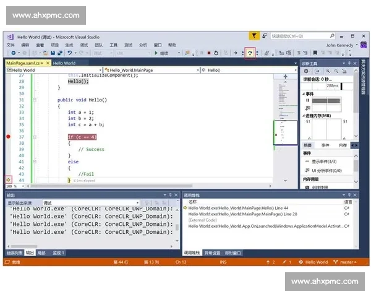Click the red Stop Debugging square
This screenshot has width=371, height=297.
pyautogui.click(x=209, y=53)
